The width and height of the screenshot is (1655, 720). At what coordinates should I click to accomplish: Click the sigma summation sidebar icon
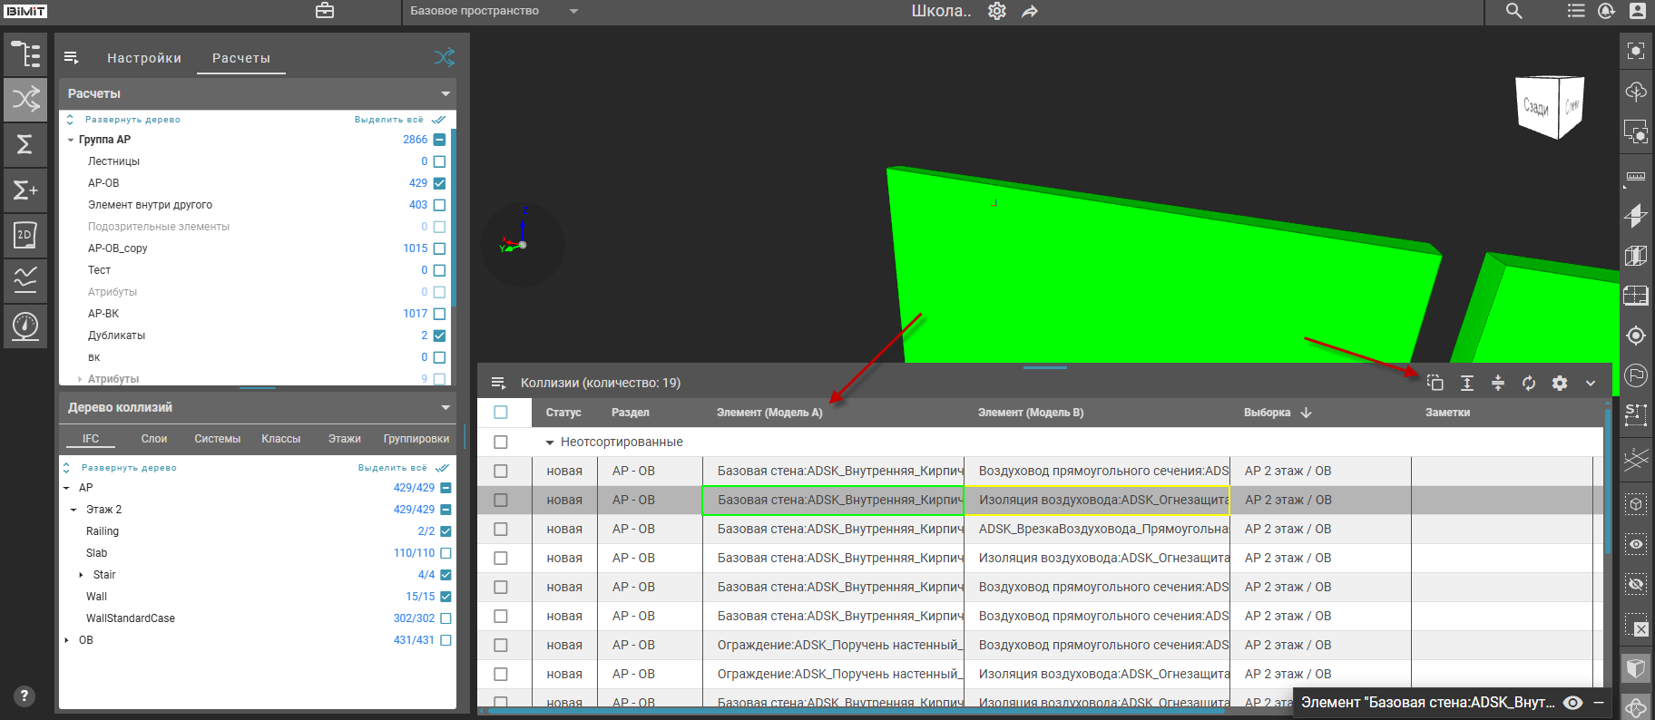25,144
